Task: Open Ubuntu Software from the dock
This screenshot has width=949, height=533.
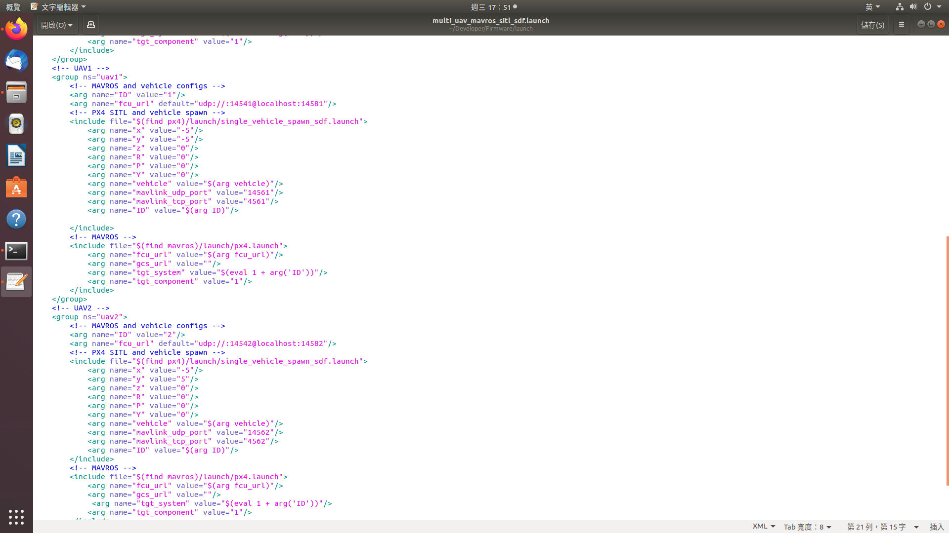Action: 16,188
